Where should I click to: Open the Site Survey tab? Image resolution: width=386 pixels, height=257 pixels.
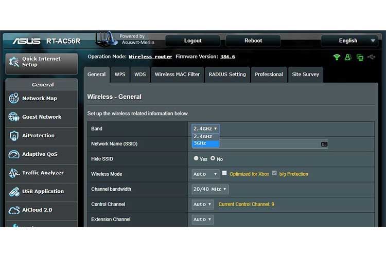tap(306, 75)
